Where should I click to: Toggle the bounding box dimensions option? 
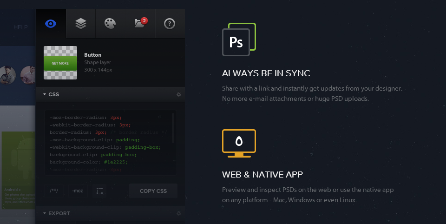pos(99,191)
